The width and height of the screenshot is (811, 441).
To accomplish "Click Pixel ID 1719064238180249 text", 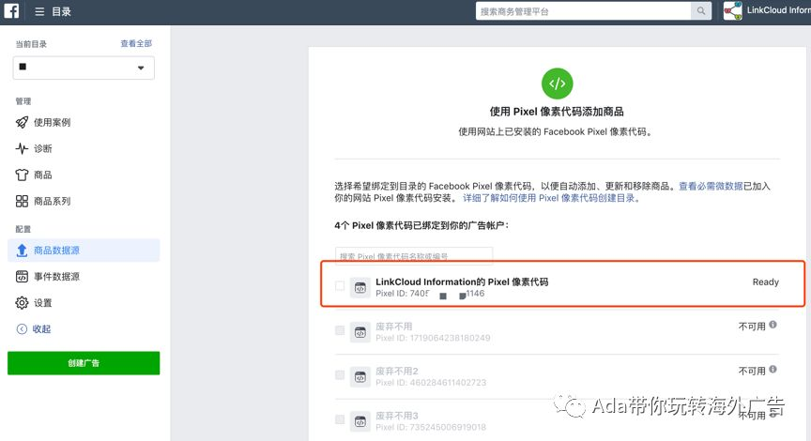I will pyautogui.click(x=433, y=338).
